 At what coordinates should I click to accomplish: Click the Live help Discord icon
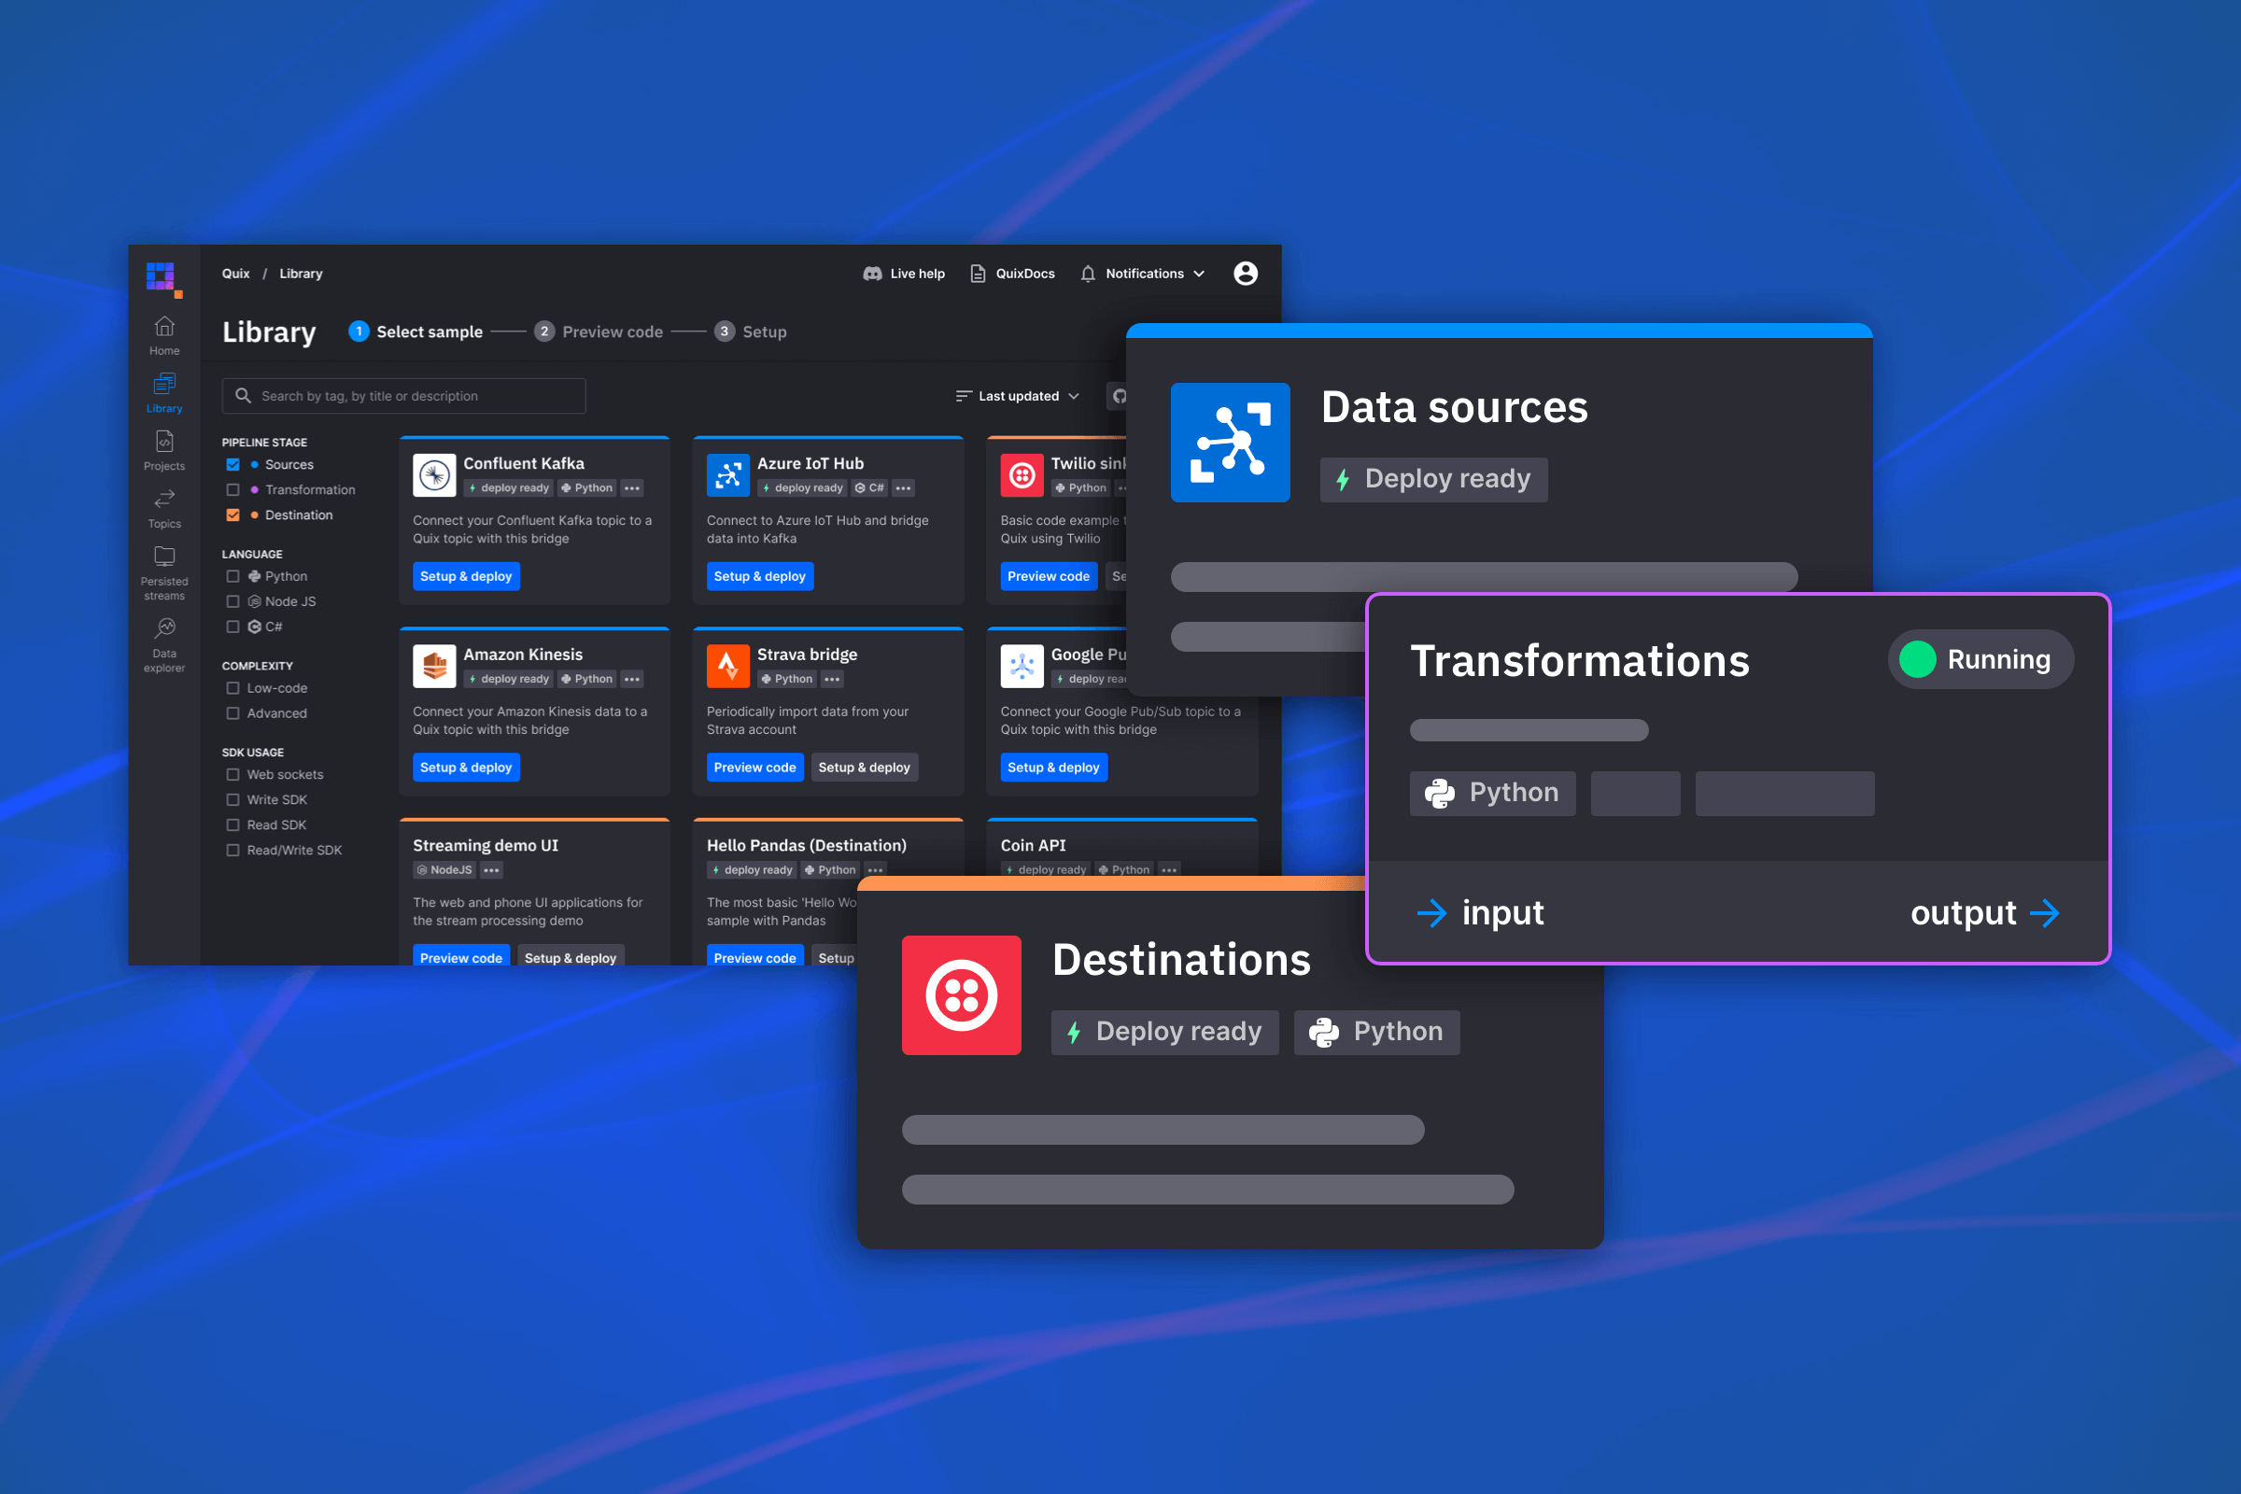pos(872,274)
